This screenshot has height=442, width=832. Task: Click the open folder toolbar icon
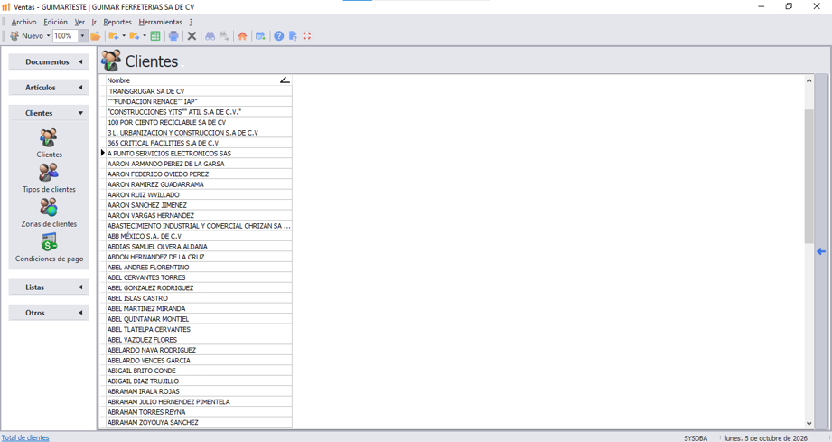coord(96,36)
